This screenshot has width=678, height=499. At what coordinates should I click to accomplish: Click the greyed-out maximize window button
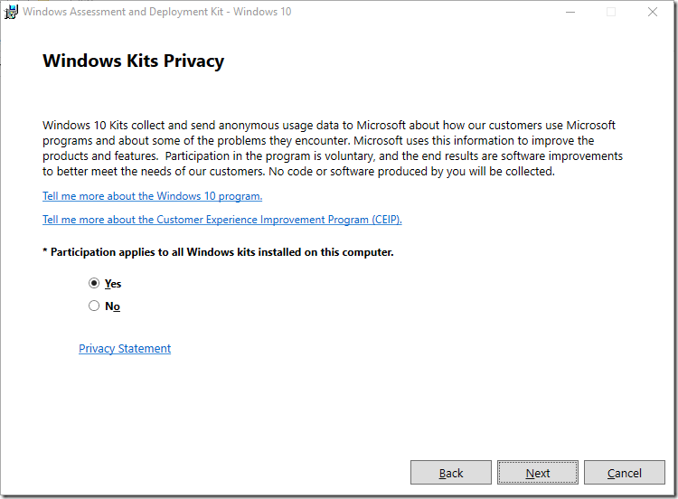pos(611,13)
